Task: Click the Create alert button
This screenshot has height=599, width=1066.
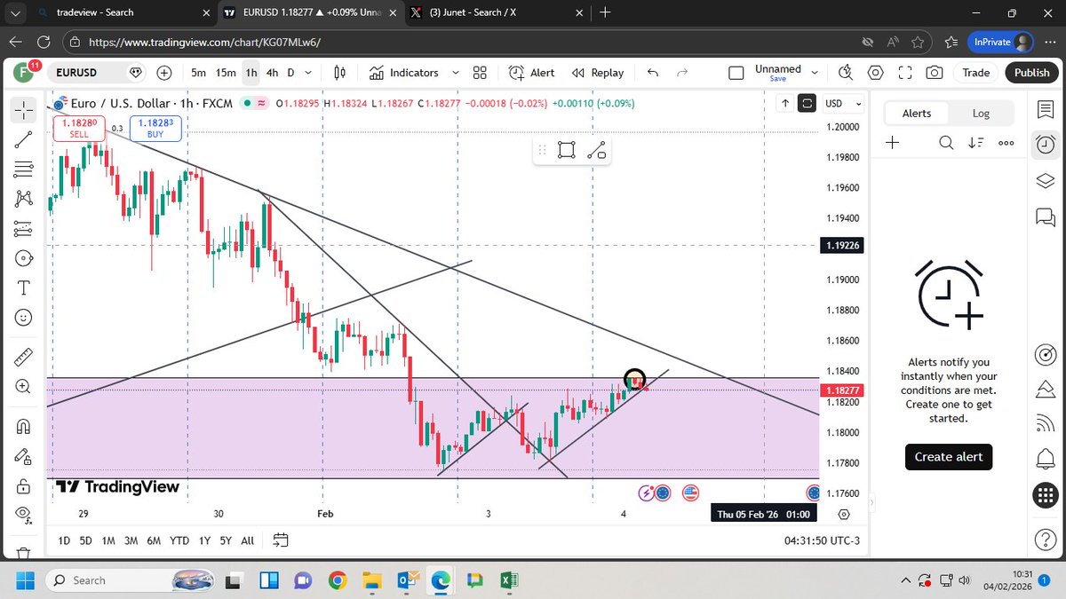Action: (949, 456)
